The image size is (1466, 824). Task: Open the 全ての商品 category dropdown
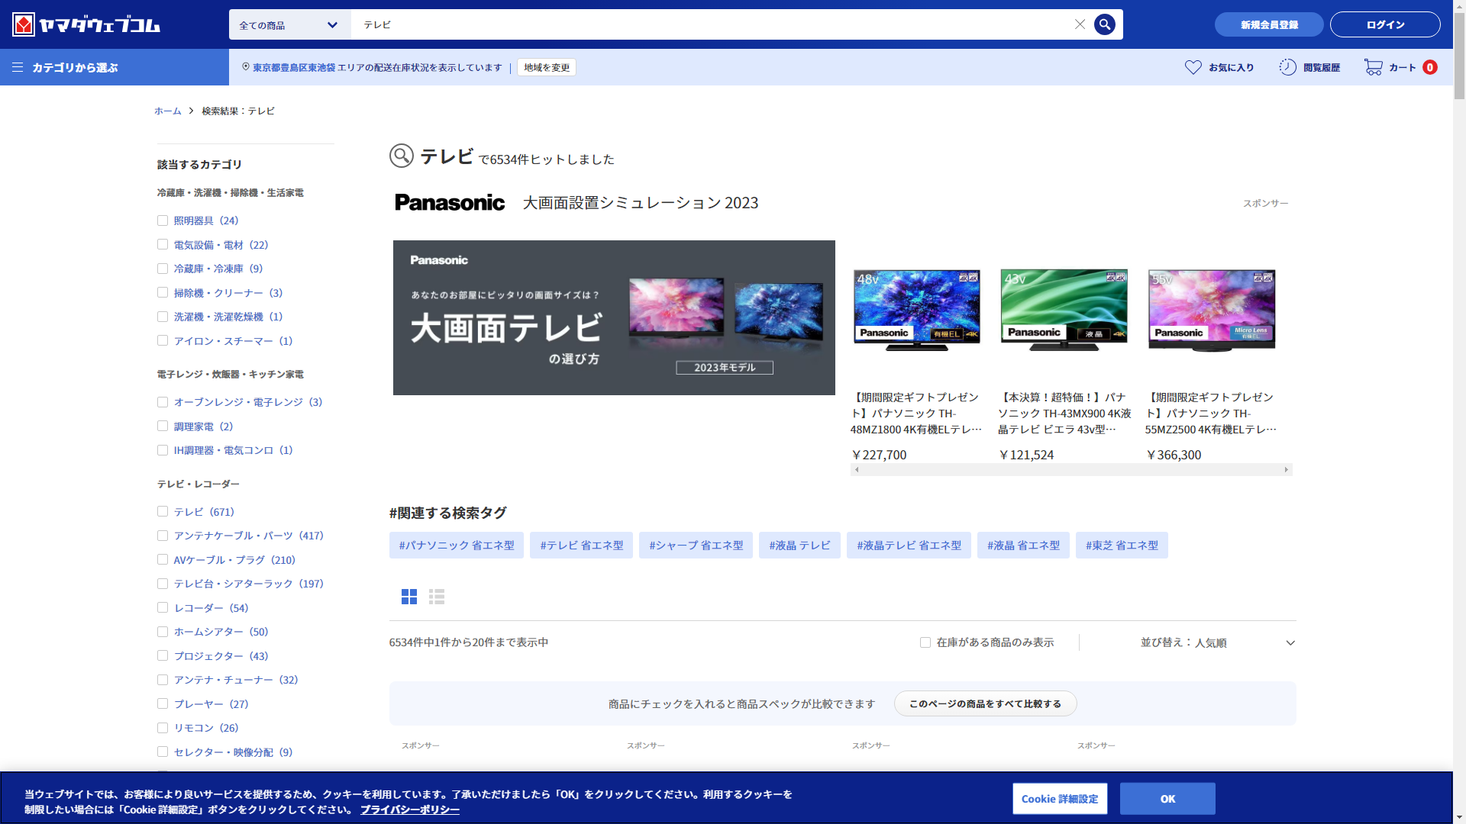[289, 24]
